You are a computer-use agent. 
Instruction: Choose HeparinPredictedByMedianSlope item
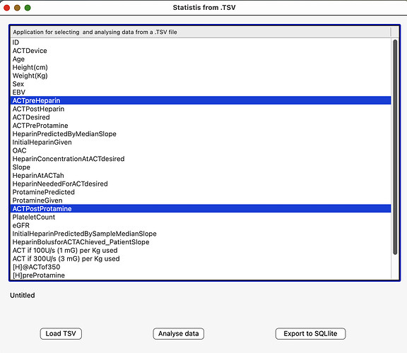coord(201,134)
